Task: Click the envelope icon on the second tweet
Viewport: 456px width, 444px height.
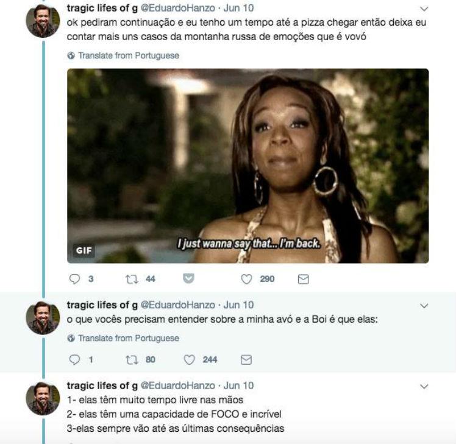Action: pos(246,360)
